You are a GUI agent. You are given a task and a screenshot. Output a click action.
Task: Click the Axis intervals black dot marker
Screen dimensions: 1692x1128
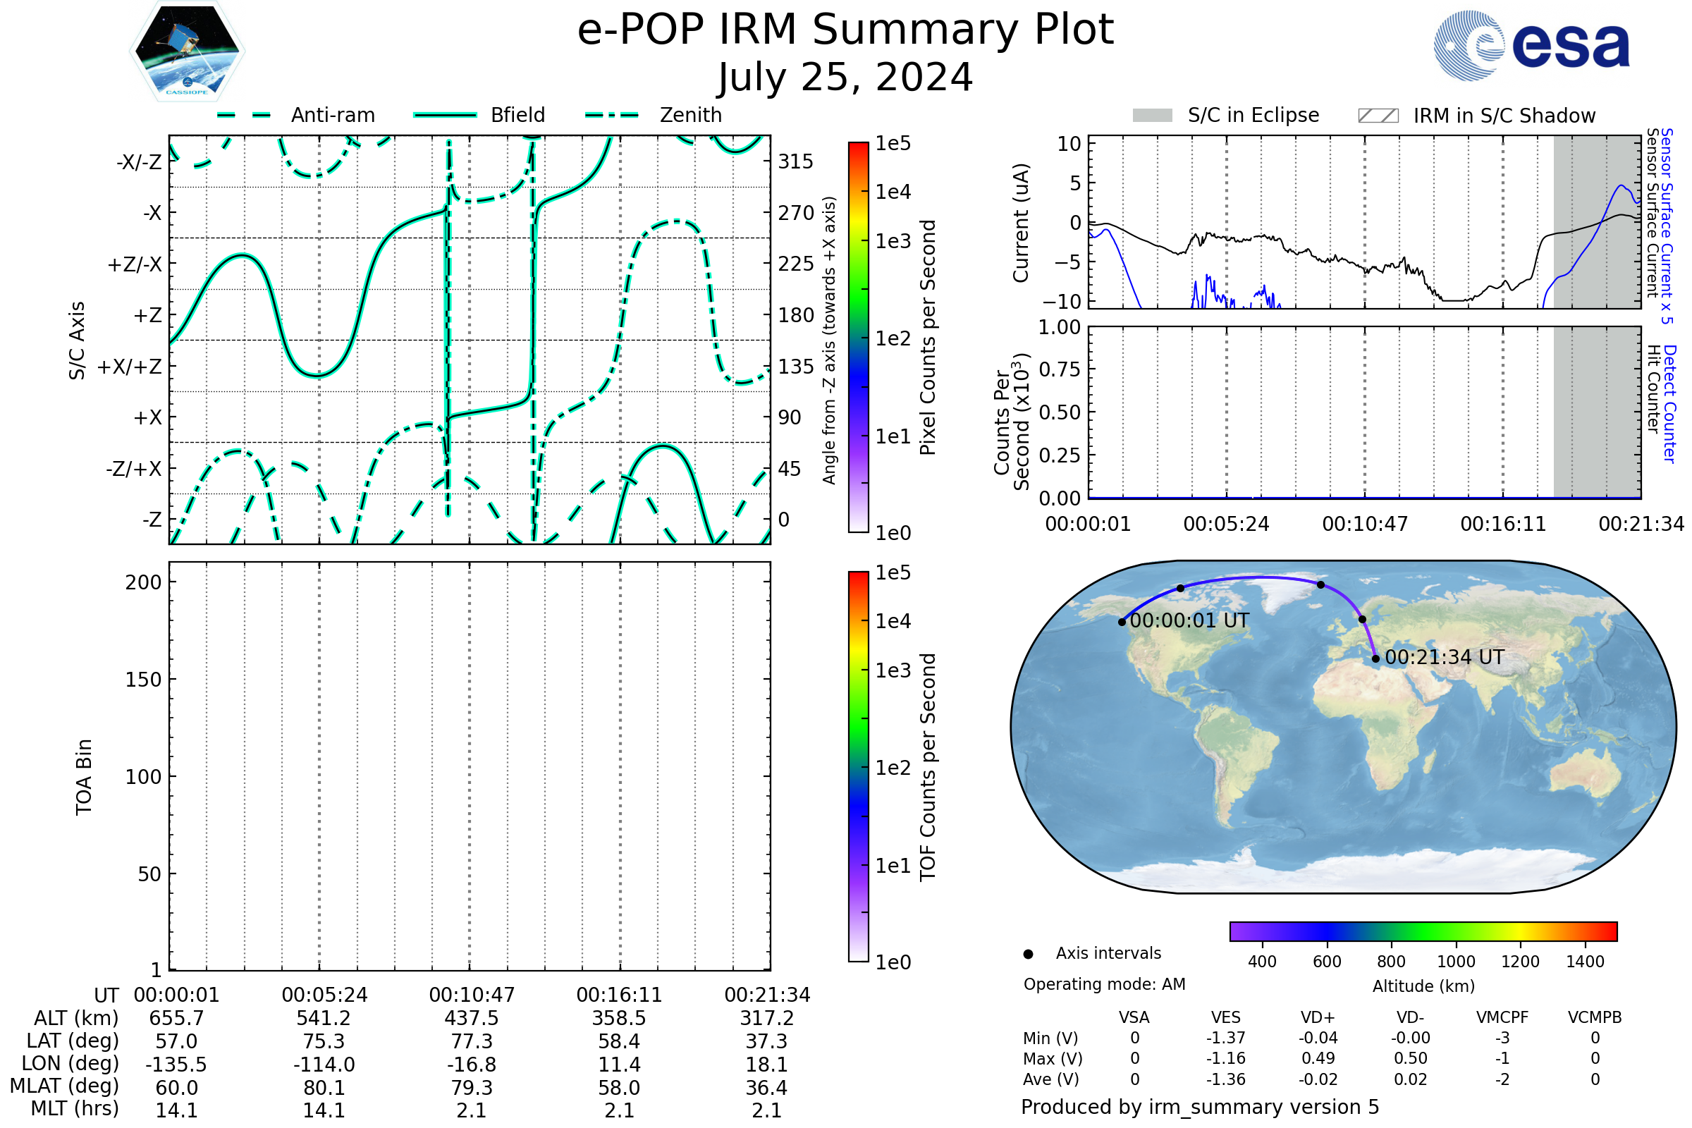pos(1028,954)
